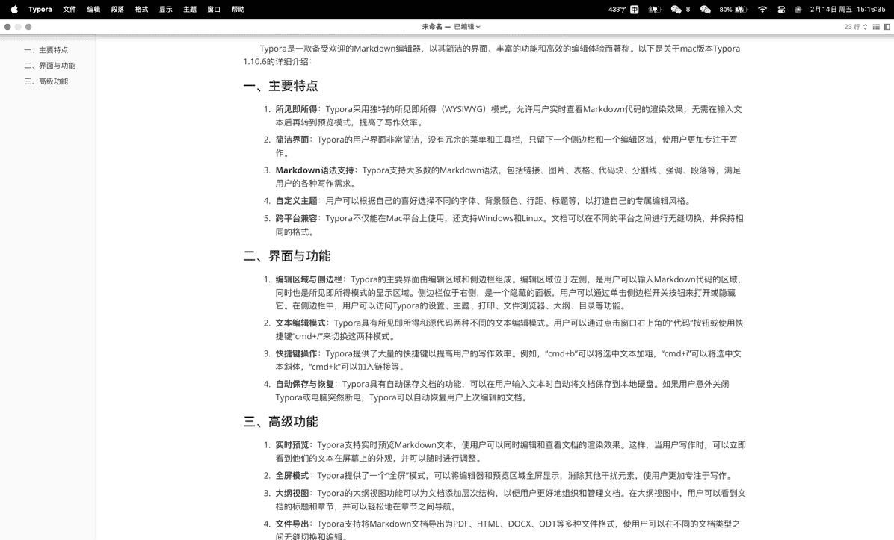Click the 80% battery icon
Image resolution: width=894 pixels, height=540 pixels.
pos(733,10)
